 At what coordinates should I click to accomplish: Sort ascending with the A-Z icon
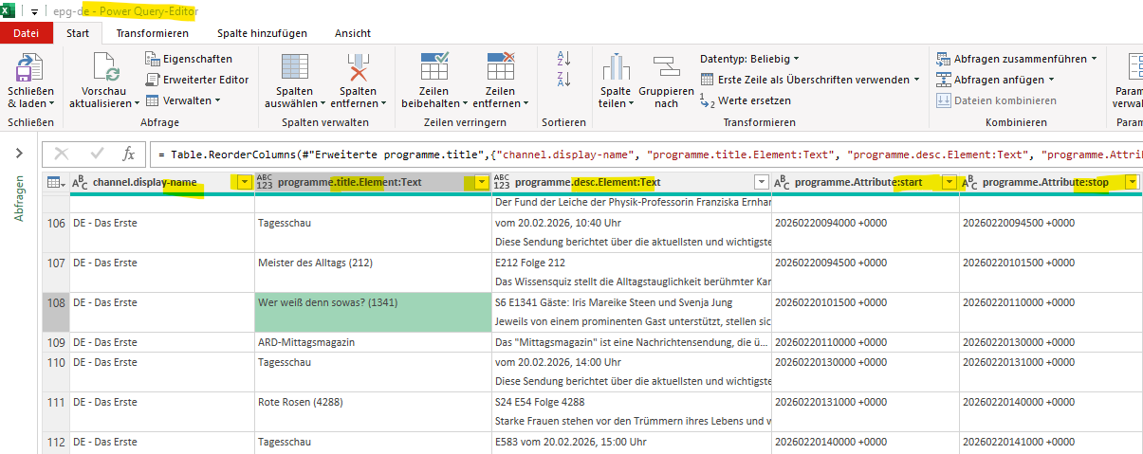pyautogui.click(x=562, y=59)
